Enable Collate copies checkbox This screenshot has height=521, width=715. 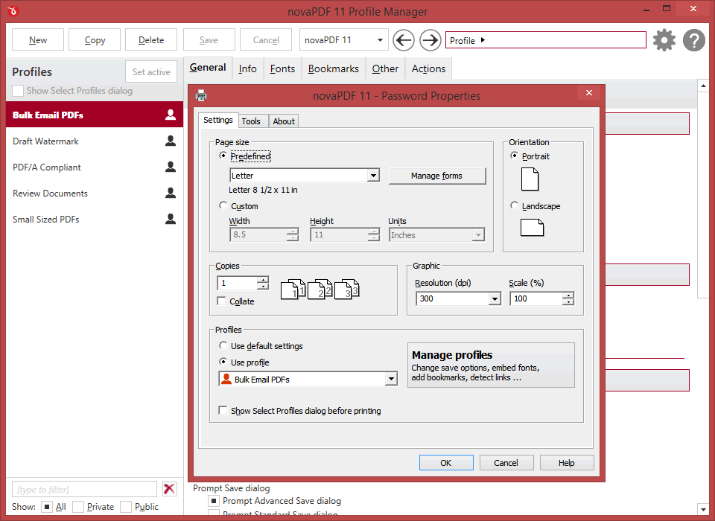pyautogui.click(x=222, y=301)
